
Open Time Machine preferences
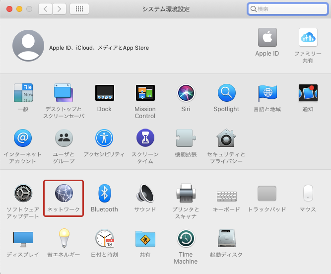click(x=186, y=239)
